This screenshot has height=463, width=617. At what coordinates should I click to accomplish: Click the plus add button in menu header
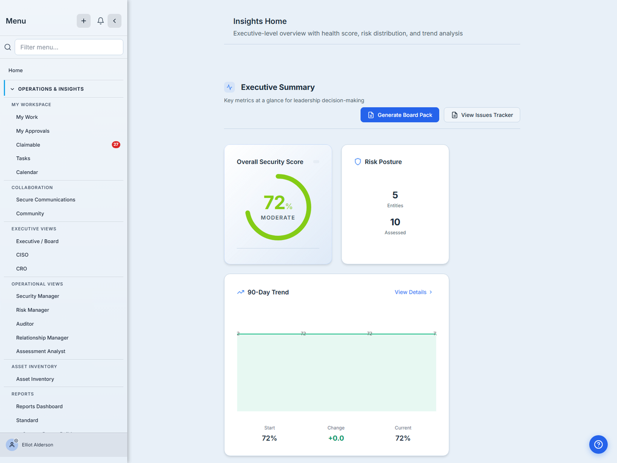click(84, 21)
